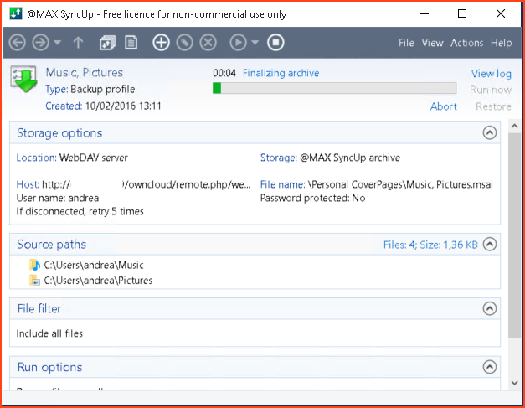Click the Source paths heading
The width and height of the screenshot is (525, 408).
tap(52, 244)
